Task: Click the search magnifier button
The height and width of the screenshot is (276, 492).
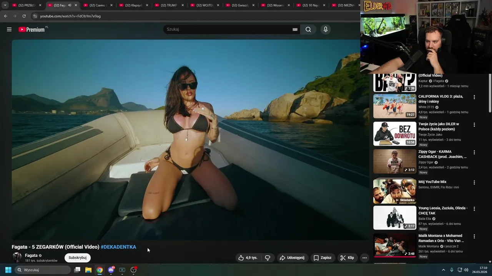Action: pos(308,30)
